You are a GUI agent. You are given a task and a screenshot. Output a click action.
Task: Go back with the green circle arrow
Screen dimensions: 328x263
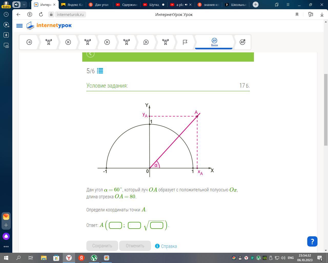click(90, 54)
